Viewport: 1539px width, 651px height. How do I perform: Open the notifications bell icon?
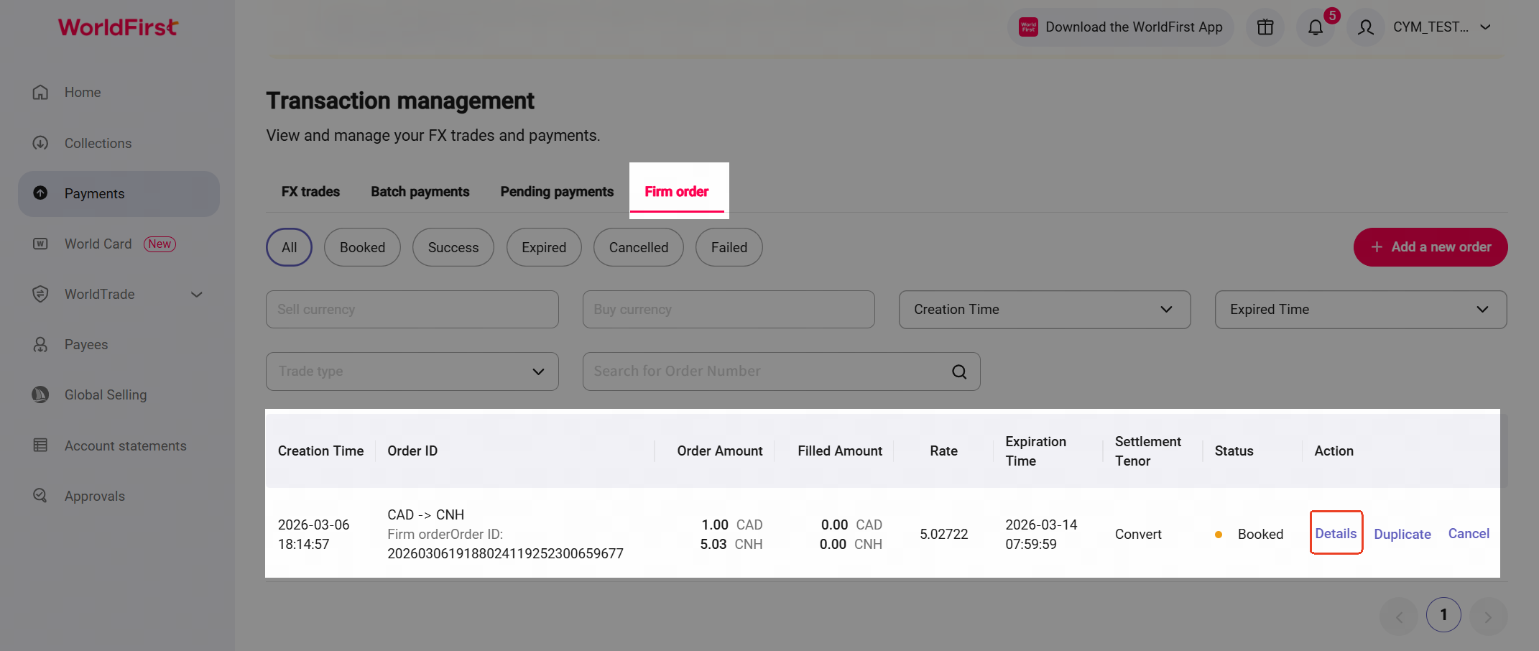pos(1315,27)
